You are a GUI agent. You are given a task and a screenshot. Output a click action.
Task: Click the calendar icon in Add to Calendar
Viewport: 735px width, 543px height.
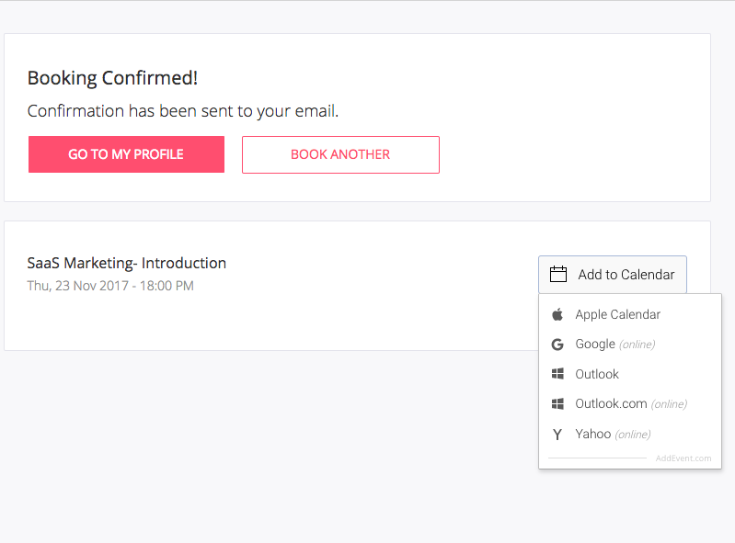pos(557,275)
